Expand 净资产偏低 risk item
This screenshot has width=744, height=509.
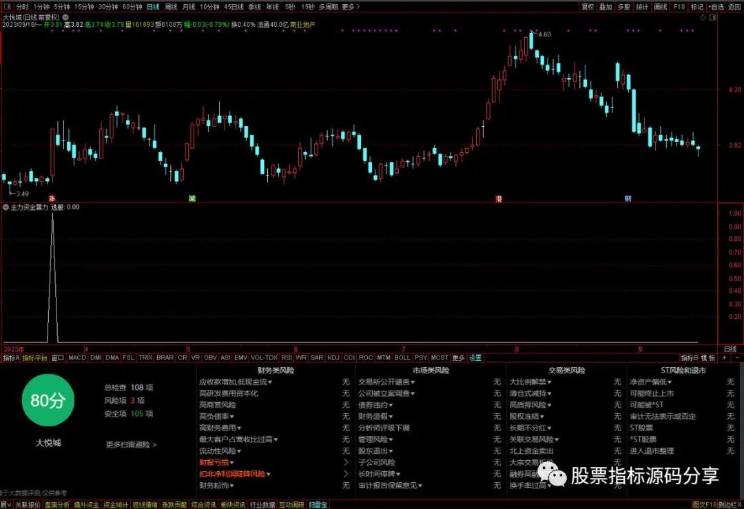click(651, 382)
